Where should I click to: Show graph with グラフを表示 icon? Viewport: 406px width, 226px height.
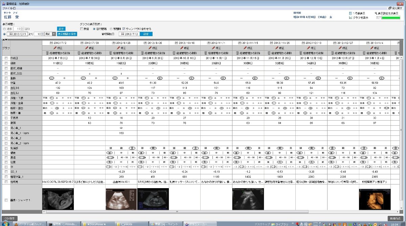pos(351,18)
